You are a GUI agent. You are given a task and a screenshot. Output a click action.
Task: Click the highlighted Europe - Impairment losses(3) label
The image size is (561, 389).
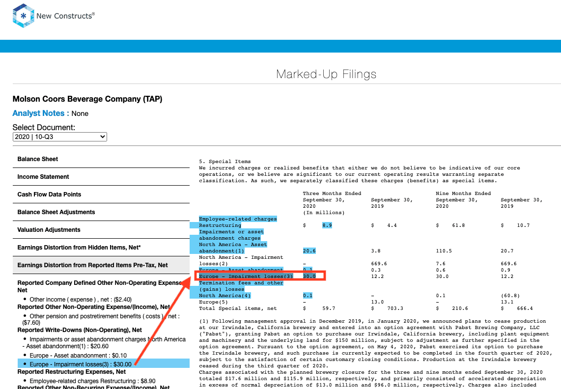pyautogui.click(x=246, y=277)
